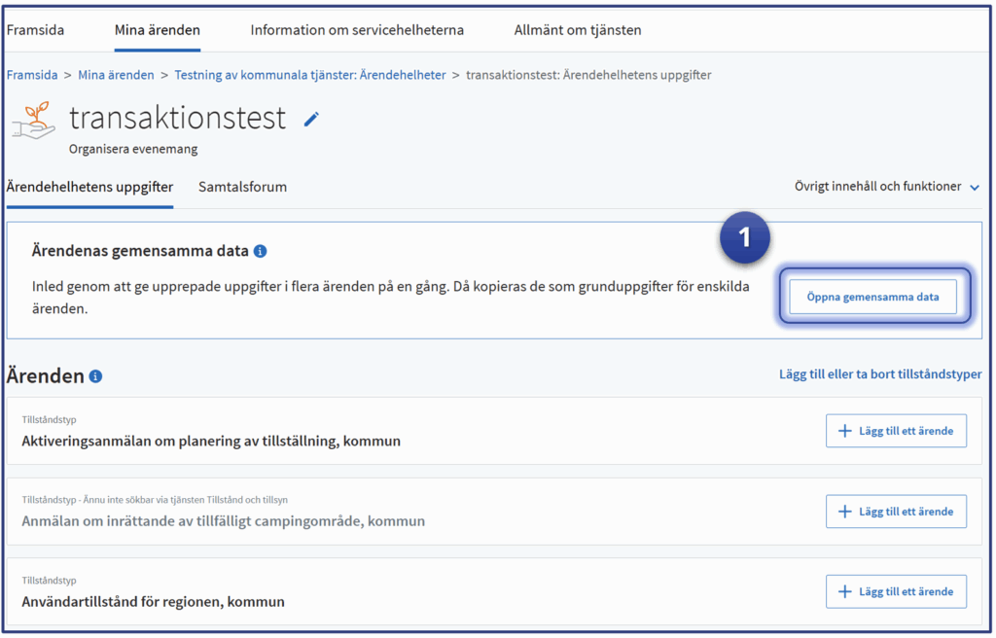The height and width of the screenshot is (638, 996).
Task: Follow the Framsida breadcrumb link
Action: pos(30,75)
